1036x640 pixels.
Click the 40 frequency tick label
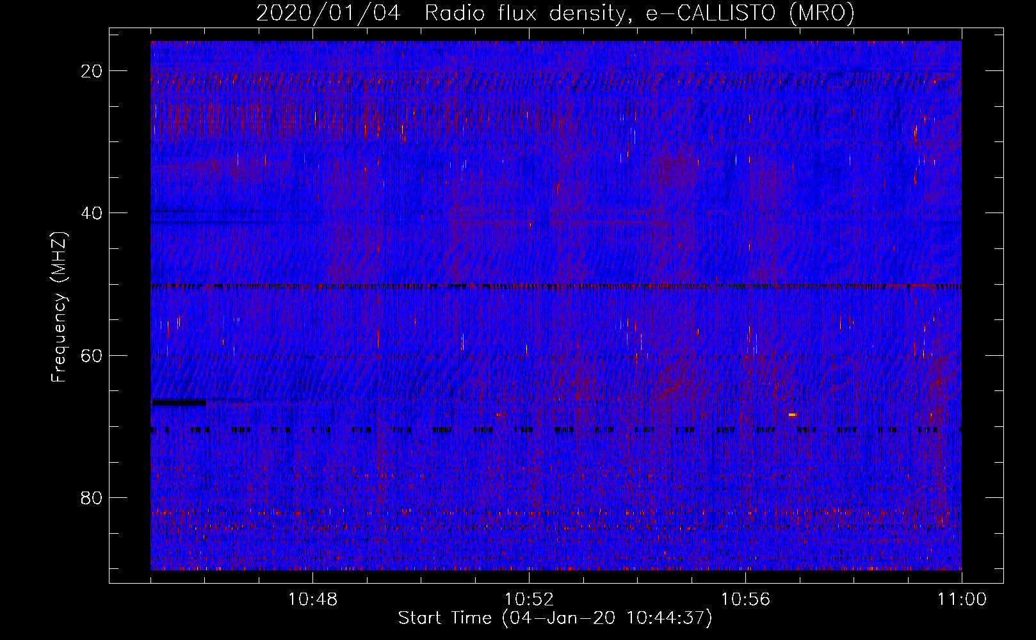pos(92,213)
